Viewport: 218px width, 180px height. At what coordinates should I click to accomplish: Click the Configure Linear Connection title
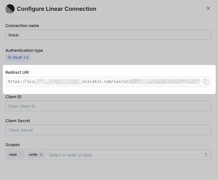click(x=57, y=9)
